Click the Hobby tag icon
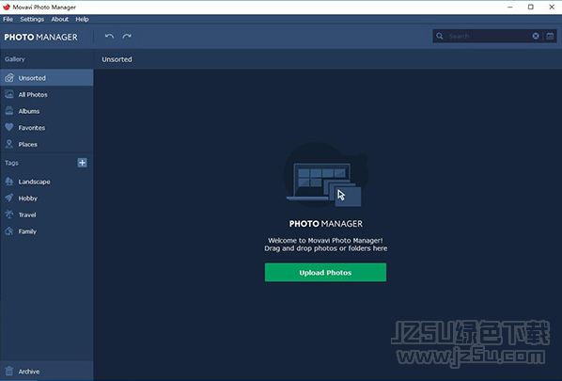Viewport: 562px width, 381px height. [x=9, y=198]
